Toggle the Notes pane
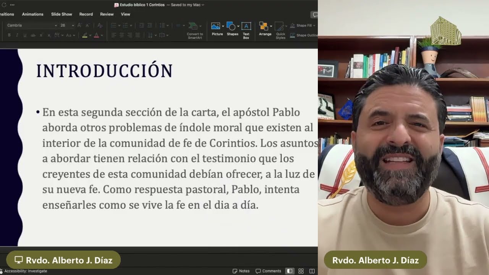Viewport: 489px width, 275px height. 241,271
